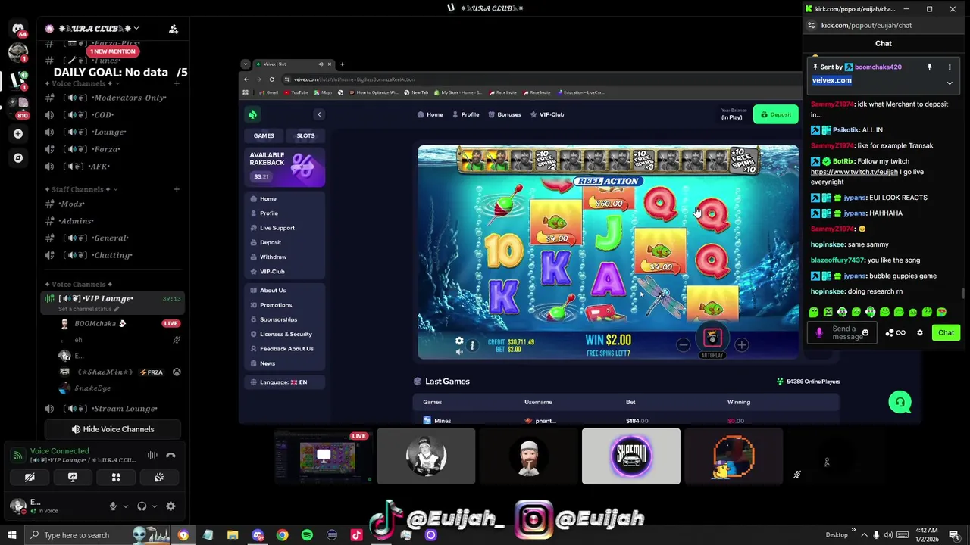970x545 pixels.
Task: Add a server with plus icon
Action: point(18,133)
